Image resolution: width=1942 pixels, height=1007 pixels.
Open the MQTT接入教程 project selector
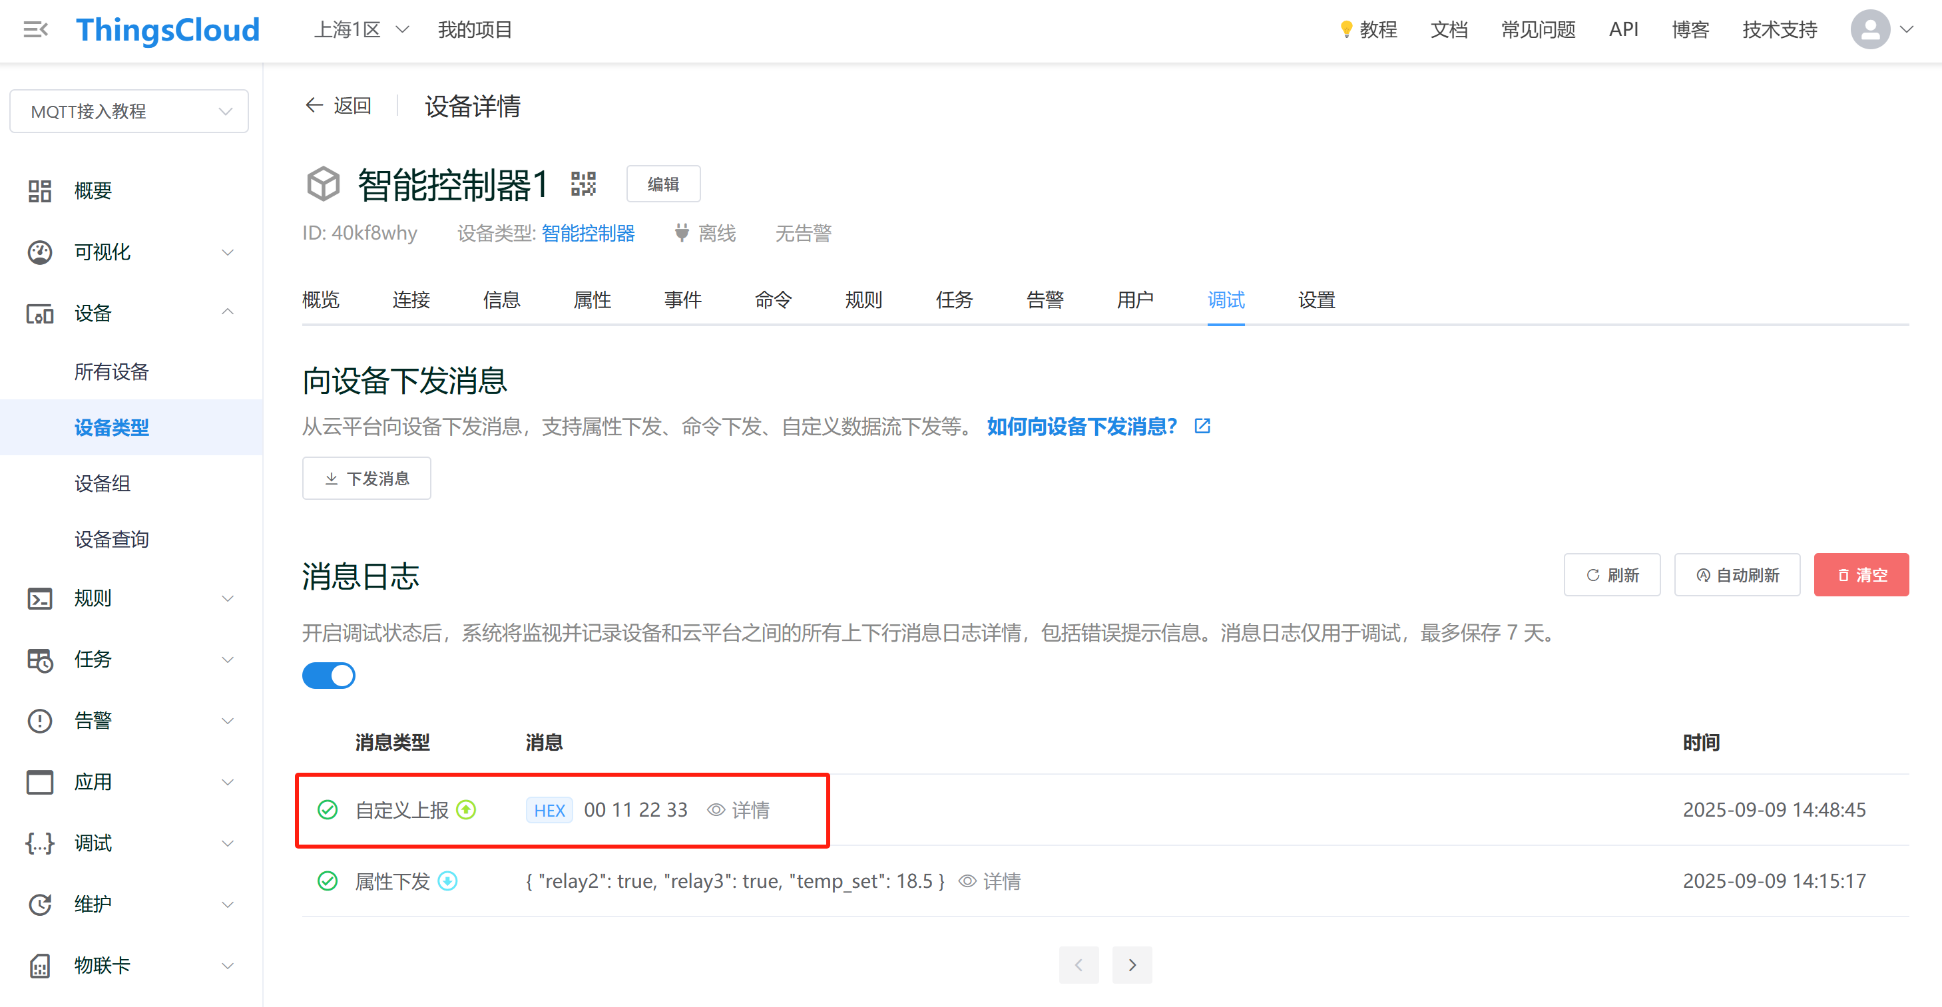click(129, 112)
